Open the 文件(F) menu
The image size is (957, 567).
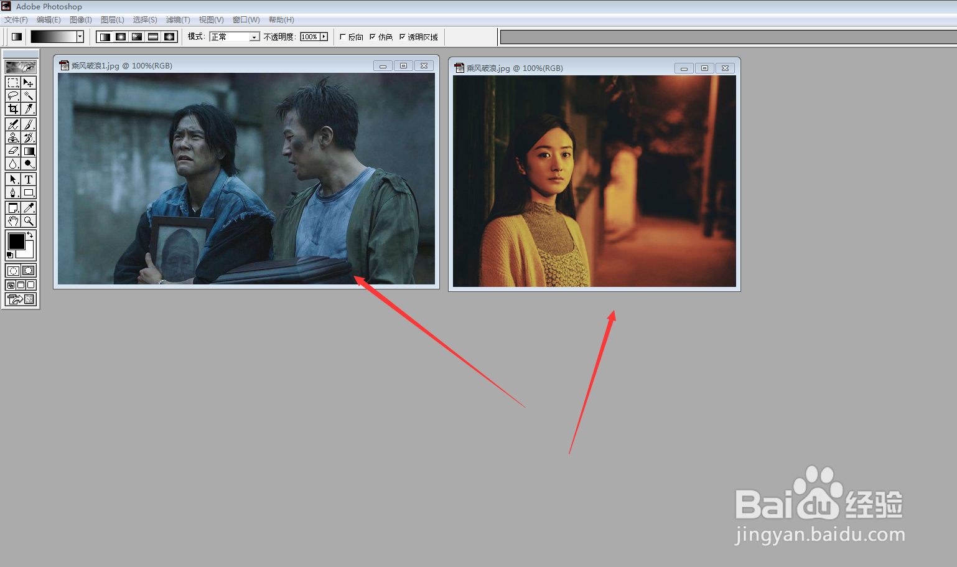[x=16, y=20]
